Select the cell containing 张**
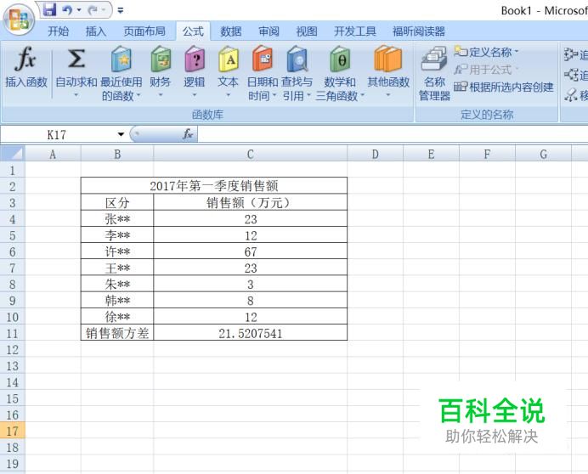The height and width of the screenshot is (474, 588). point(117,218)
